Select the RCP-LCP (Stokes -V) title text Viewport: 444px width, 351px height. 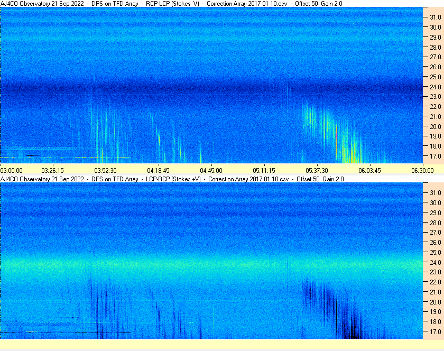click(172, 4)
